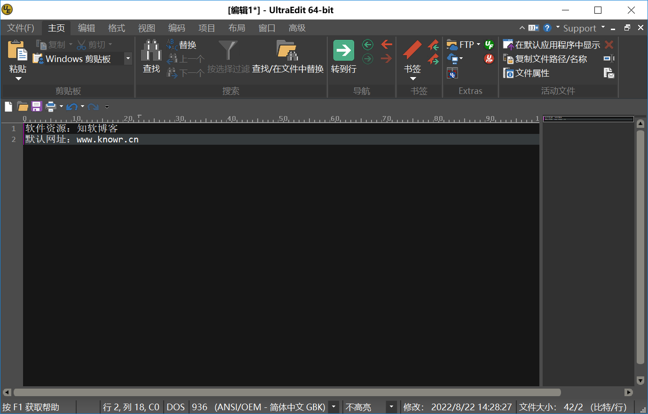The width and height of the screenshot is (648, 414).
Task: Click the document minimap preview
Action: (x=588, y=119)
